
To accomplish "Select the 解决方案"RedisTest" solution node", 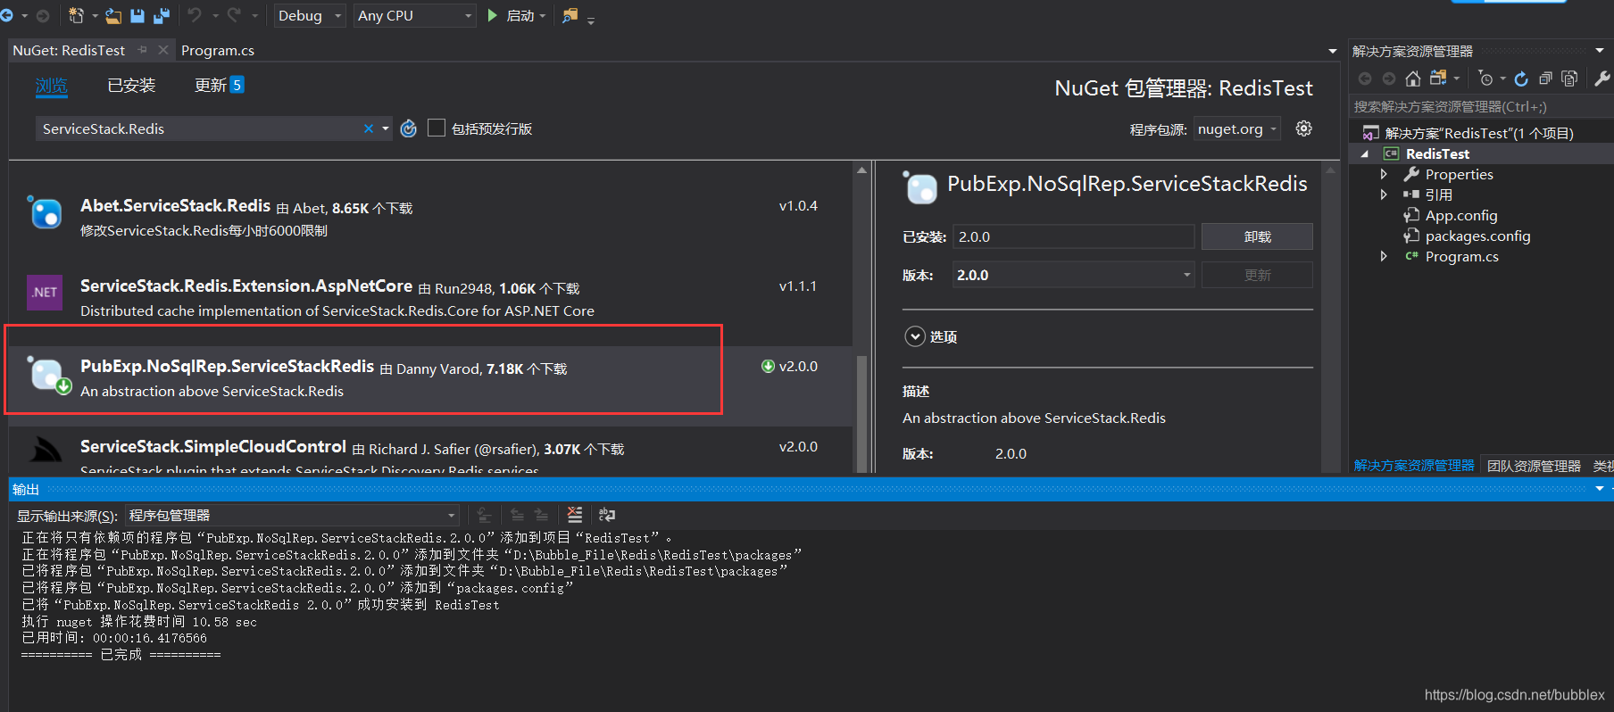I will pyautogui.click(x=1478, y=133).
